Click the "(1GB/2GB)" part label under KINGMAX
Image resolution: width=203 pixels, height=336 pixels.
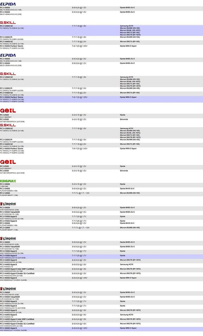(4, 186)
